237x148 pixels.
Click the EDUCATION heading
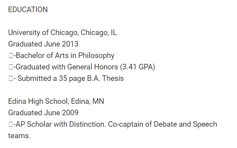tap(28, 10)
